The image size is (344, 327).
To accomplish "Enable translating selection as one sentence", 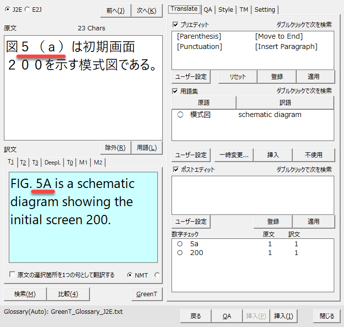I will tap(12, 275).
